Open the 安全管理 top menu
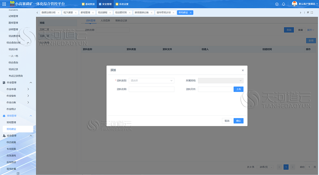 pyautogui.click(x=105, y=4)
